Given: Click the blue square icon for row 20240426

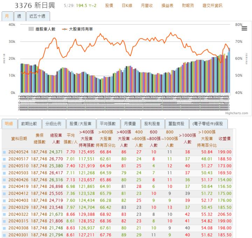Looking at the screenshot, I should pyautogui.click(x=4, y=180).
